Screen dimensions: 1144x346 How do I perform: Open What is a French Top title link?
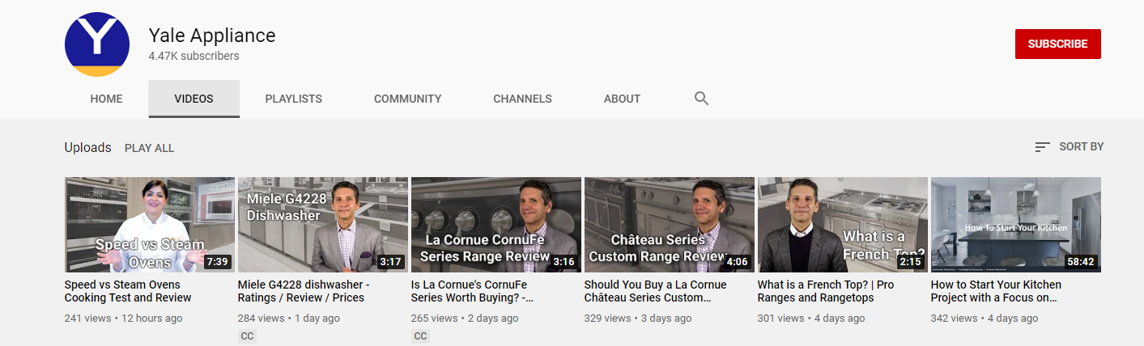(826, 291)
